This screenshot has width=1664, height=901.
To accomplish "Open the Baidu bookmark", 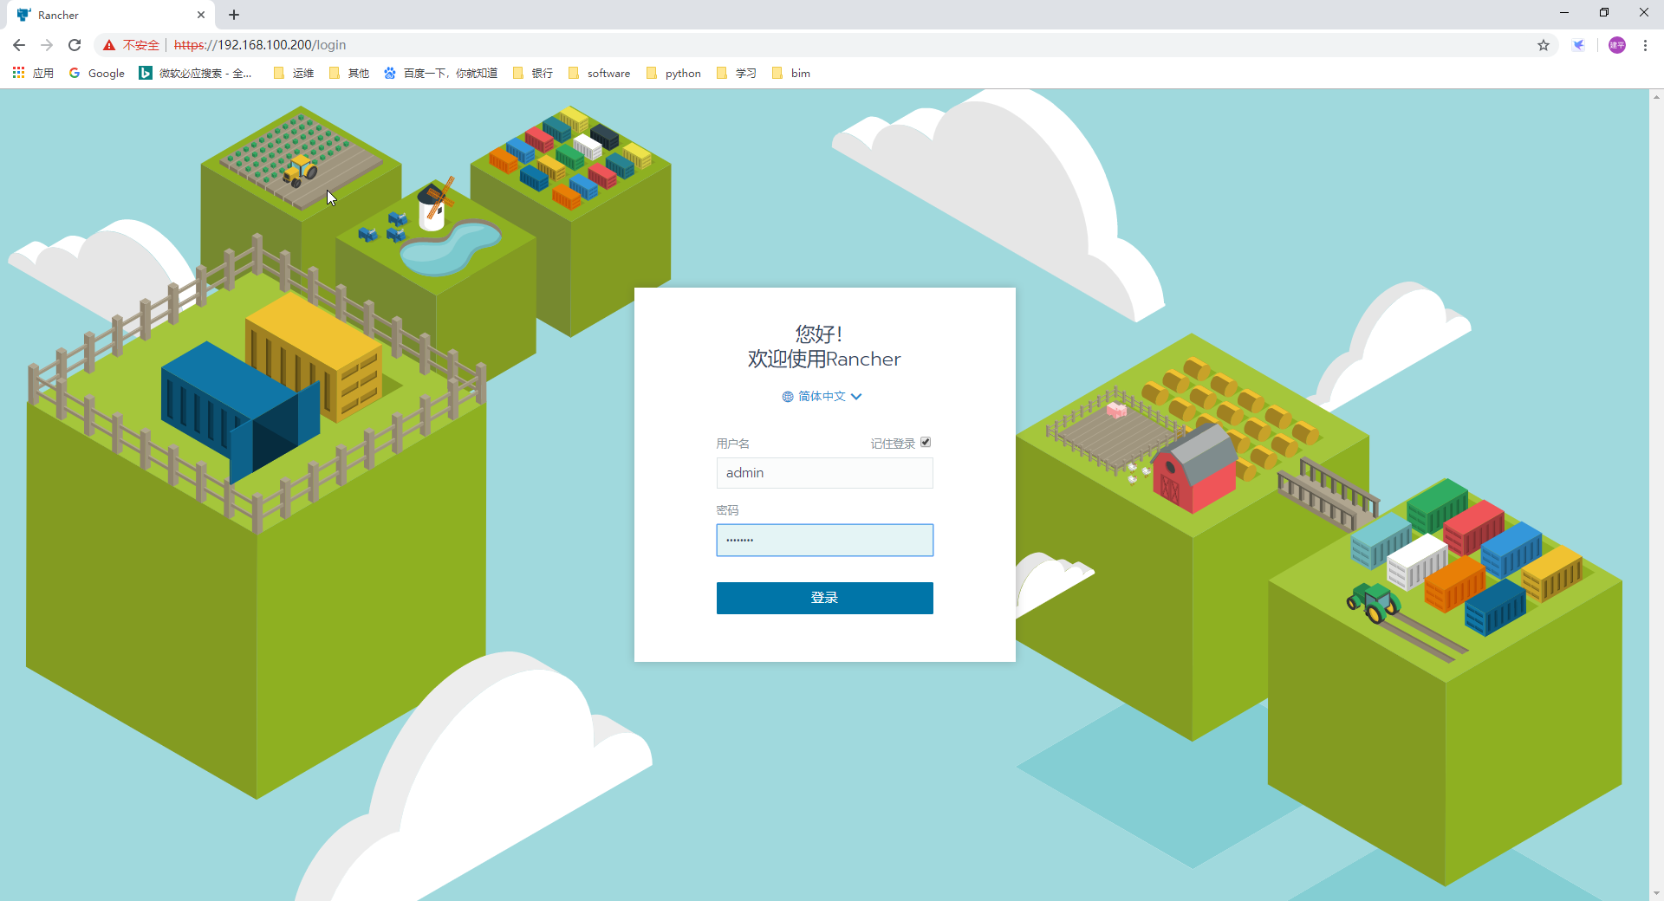I will coord(440,73).
